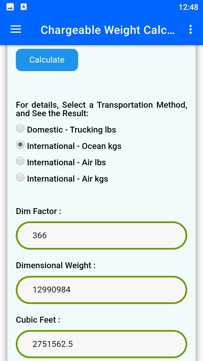This screenshot has width=203, height=361.
Task: Tap the Domestic - Trucking lbs label text
Action: coord(71,130)
